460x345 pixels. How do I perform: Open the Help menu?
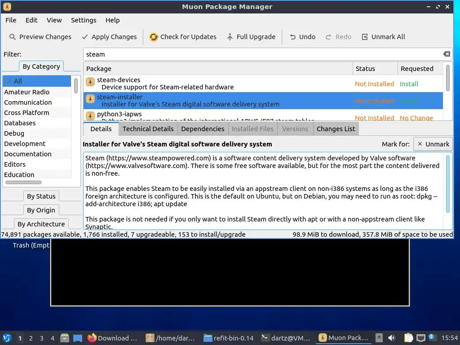113,20
